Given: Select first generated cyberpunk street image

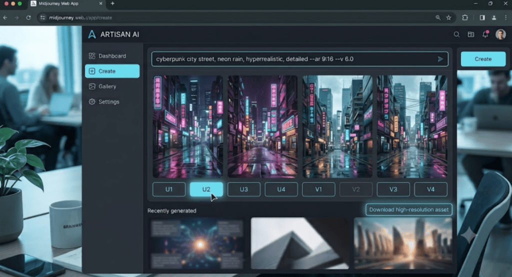Looking at the screenshot, I should tap(188, 126).
